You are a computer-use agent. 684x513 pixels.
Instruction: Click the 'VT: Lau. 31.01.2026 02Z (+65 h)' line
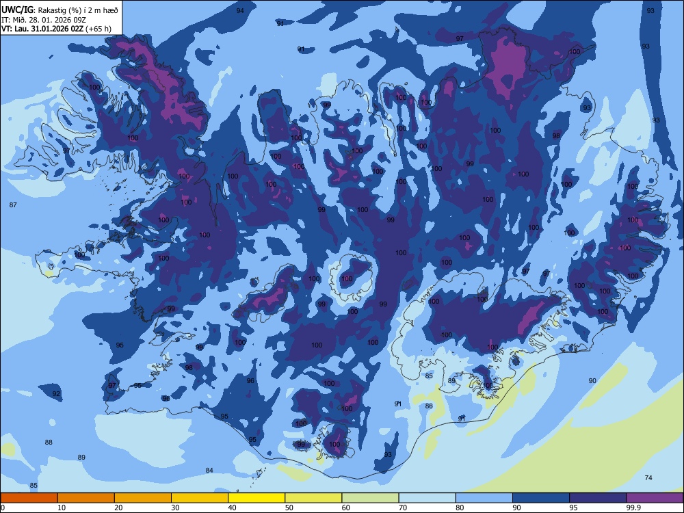56,29
